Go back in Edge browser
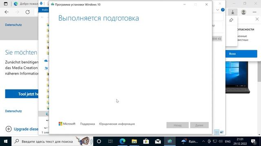This screenshot has width=261, height=146. pyautogui.click(x=7, y=12)
